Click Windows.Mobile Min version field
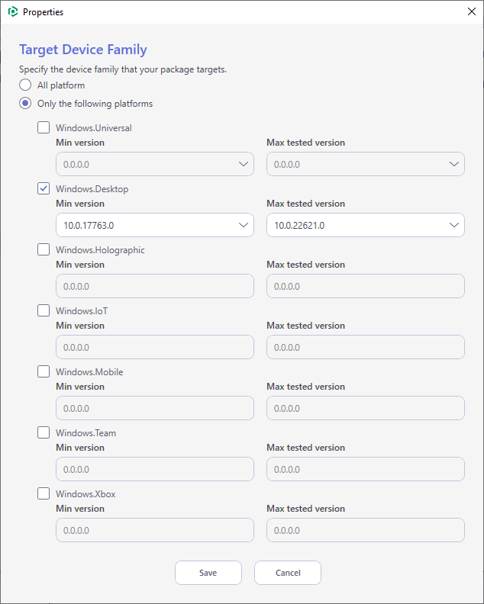 pyautogui.click(x=155, y=408)
